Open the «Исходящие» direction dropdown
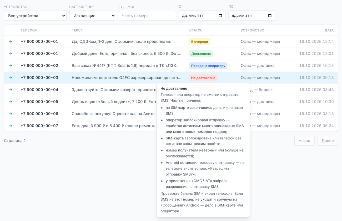342x221 pixels. (x=93, y=15)
